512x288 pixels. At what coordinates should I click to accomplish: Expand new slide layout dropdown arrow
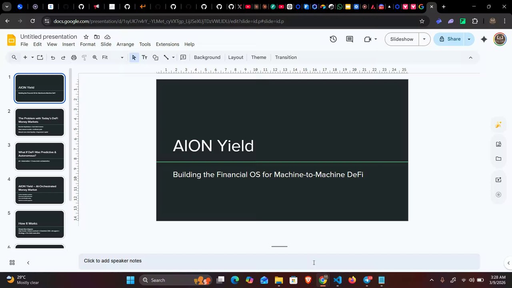pyautogui.click(x=32, y=58)
